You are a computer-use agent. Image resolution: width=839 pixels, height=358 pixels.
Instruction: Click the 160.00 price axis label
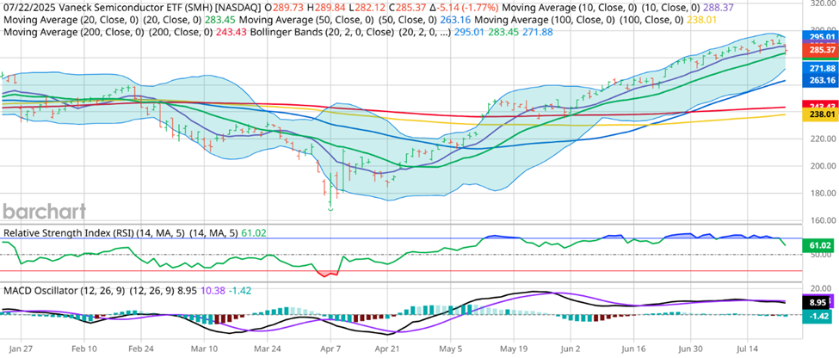point(823,220)
